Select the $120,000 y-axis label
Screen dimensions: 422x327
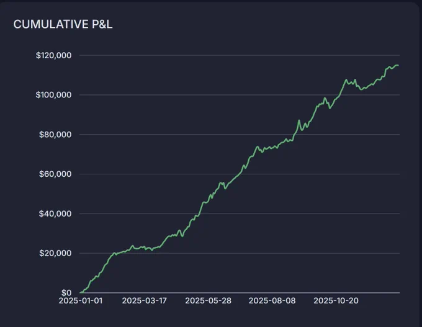click(54, 55)
